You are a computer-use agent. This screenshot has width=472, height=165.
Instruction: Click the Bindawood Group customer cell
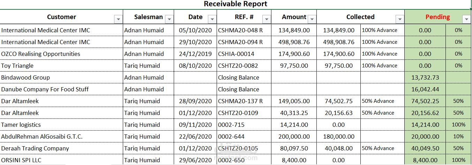click(25, 77)
